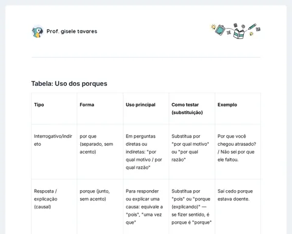Select the 'Em perguntas diretas ou indiretas' cell
The width and height of the screenshot is (292, 234).
point(144,152)
